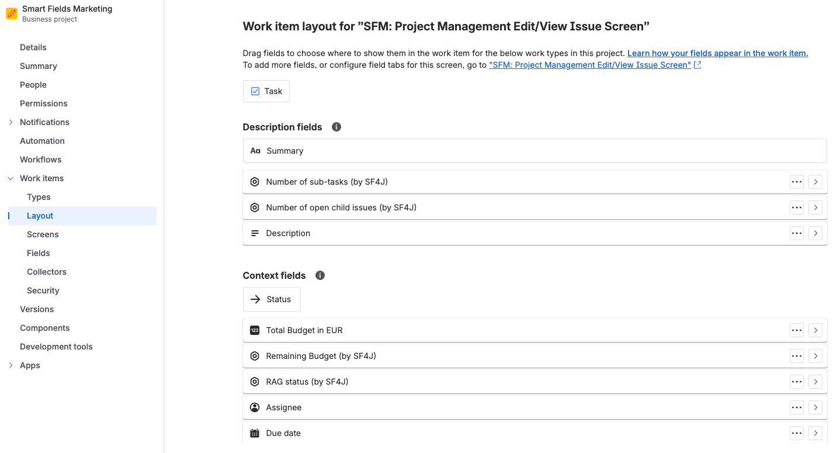The image size is (833, 453).
Task: Go to Screens in sidebar
Action: click(x=43, y=234)
